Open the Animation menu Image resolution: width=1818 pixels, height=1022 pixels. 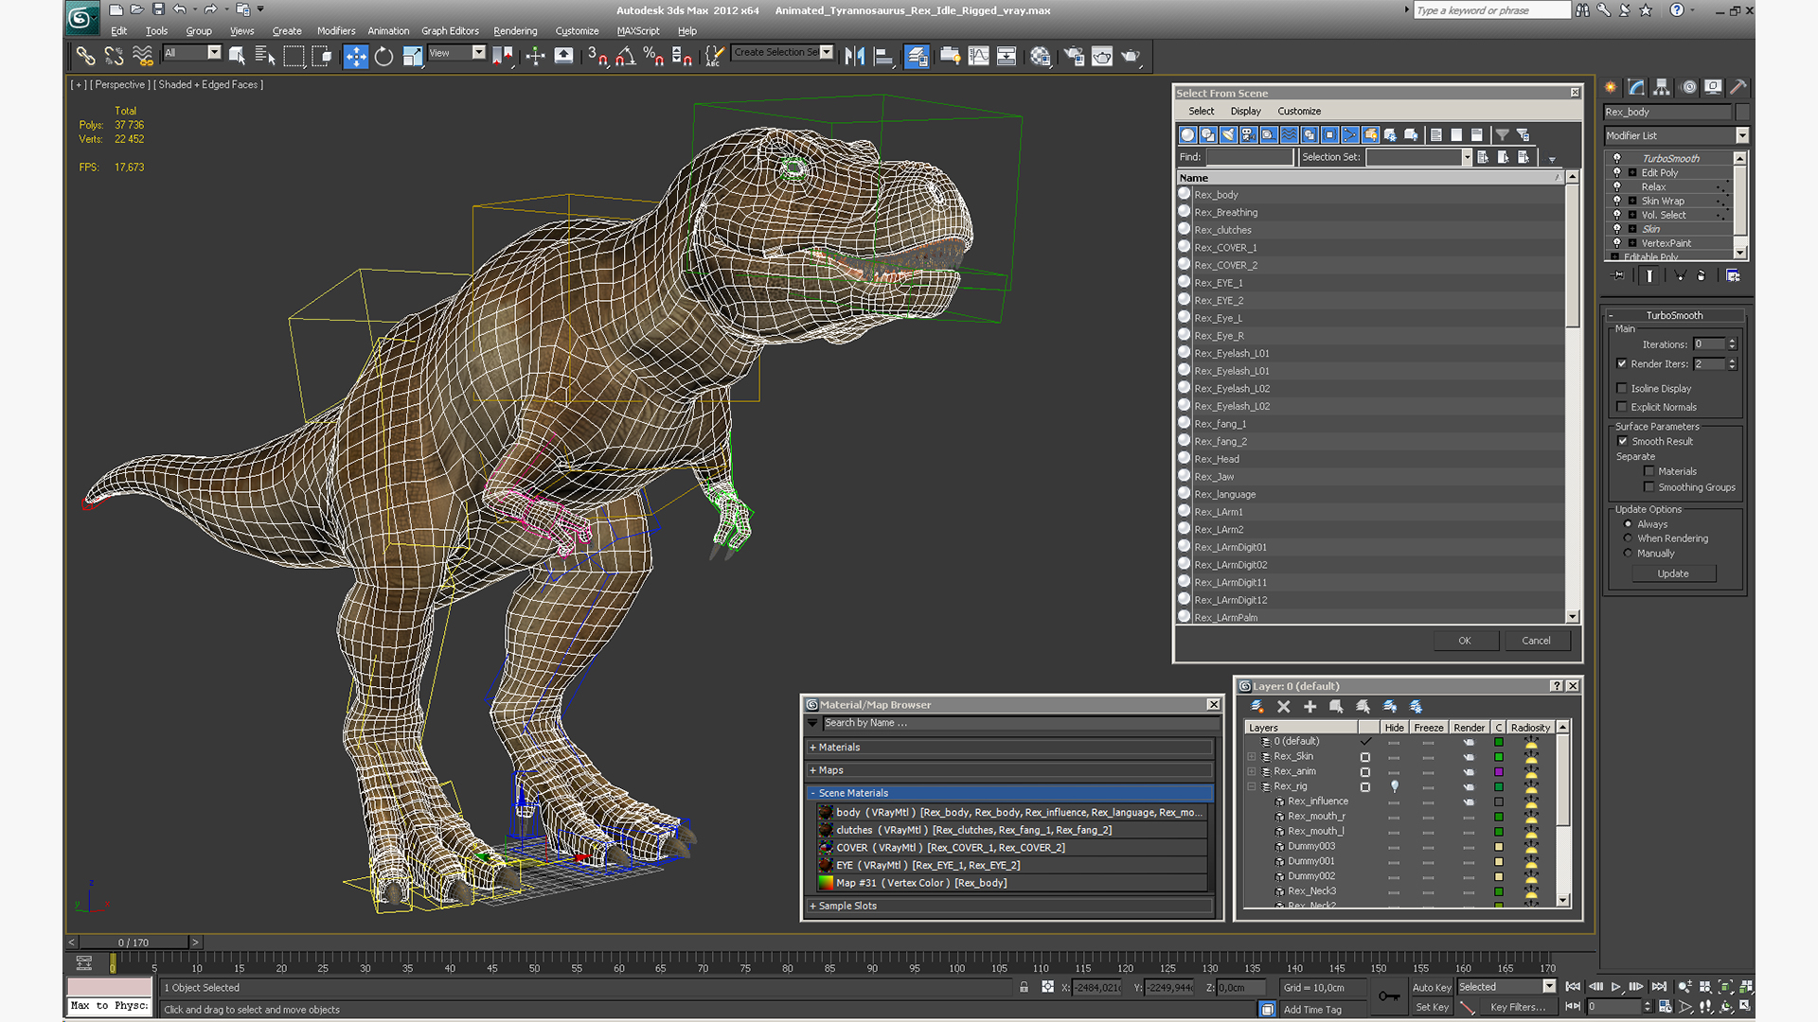click(x=388, y=31)
